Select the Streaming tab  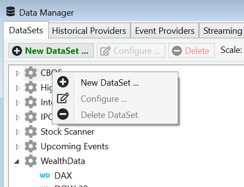[222, 30]
